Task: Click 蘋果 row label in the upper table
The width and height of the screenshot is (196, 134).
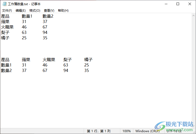Action: point(5,22)
